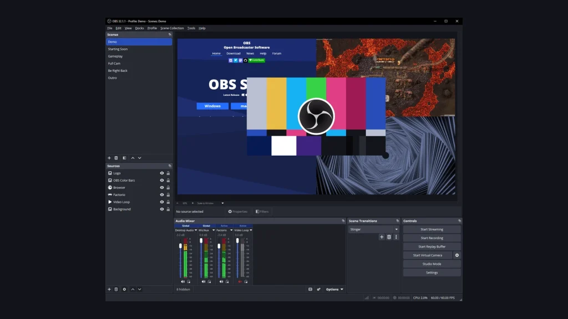Click Start Replay Buffer
Screen dimensions: 568x319
(x=432, y=246)
